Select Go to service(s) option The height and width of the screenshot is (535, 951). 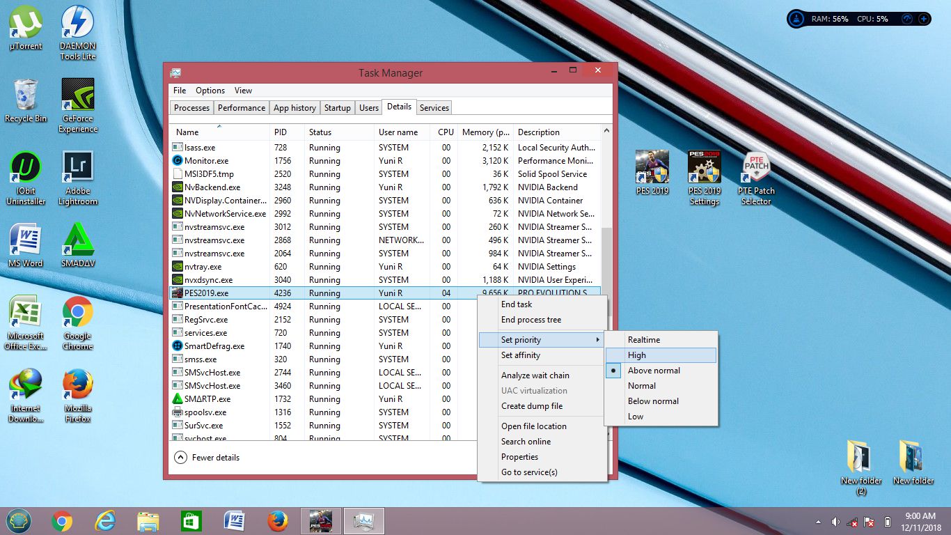pos(542,472)
